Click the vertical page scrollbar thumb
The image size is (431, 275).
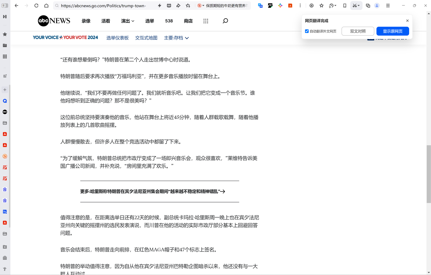(429, 174)
